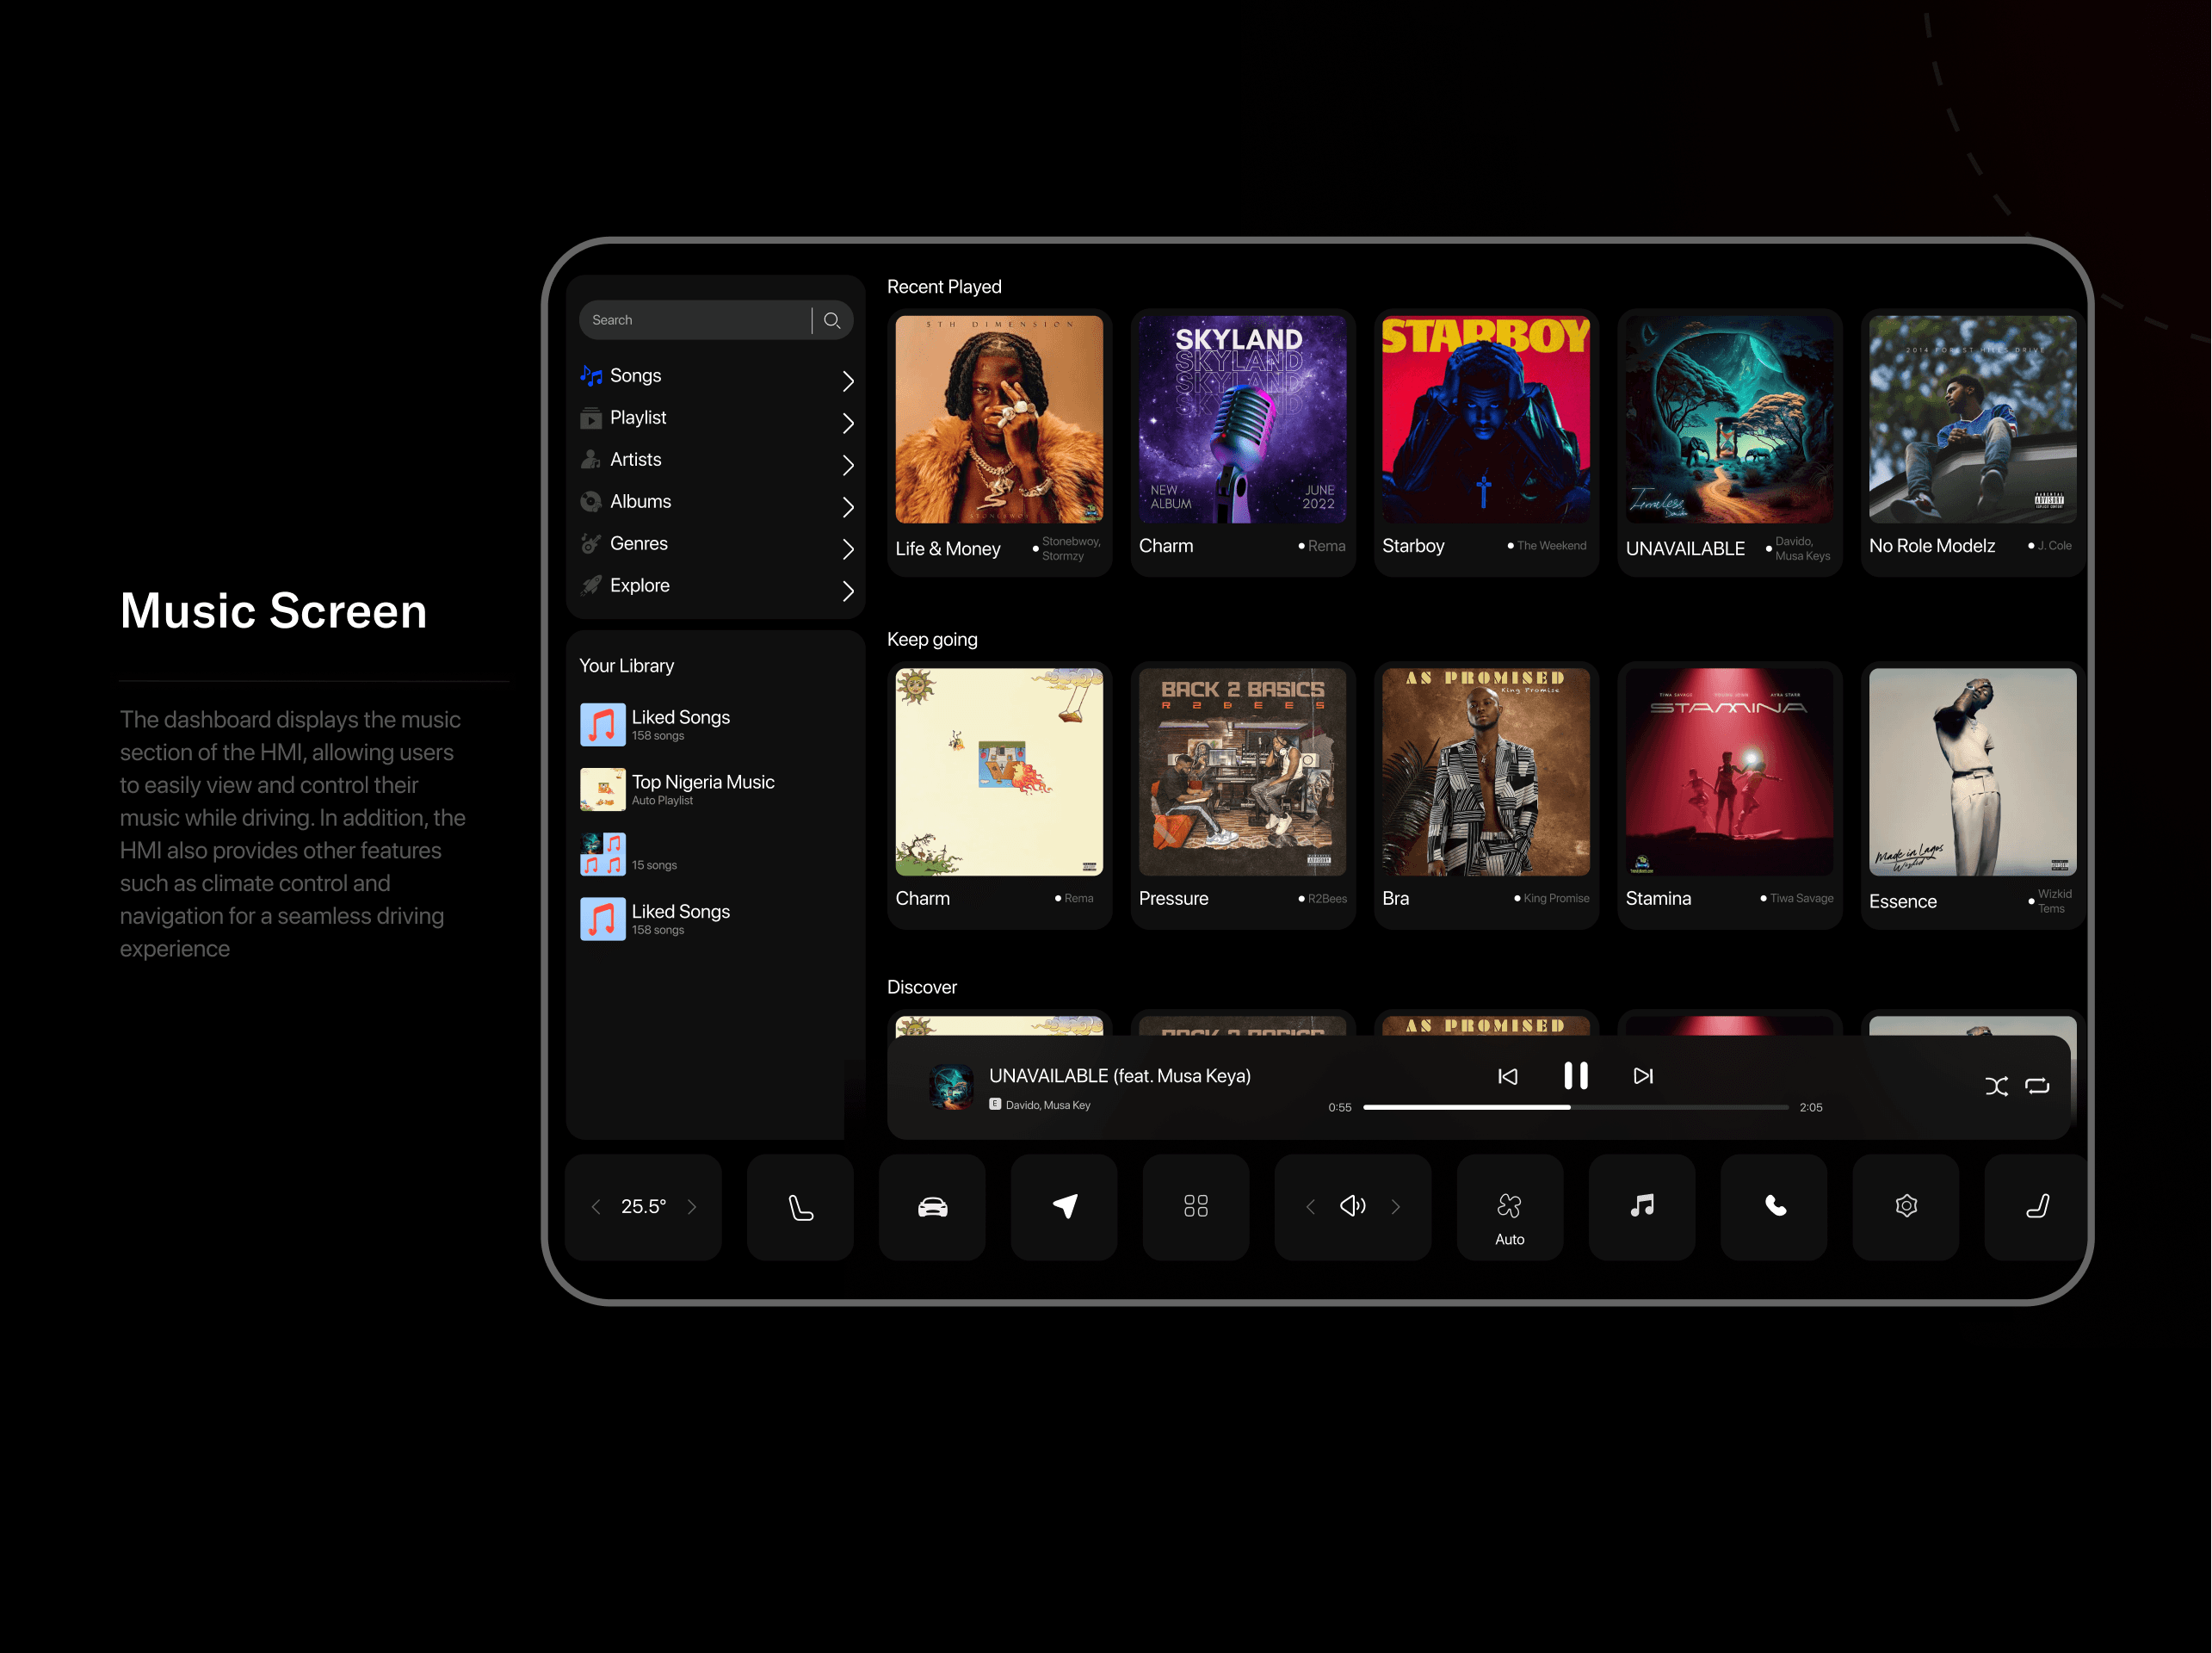Open the rightmost seat dock icon

tap(2036, 1207)
